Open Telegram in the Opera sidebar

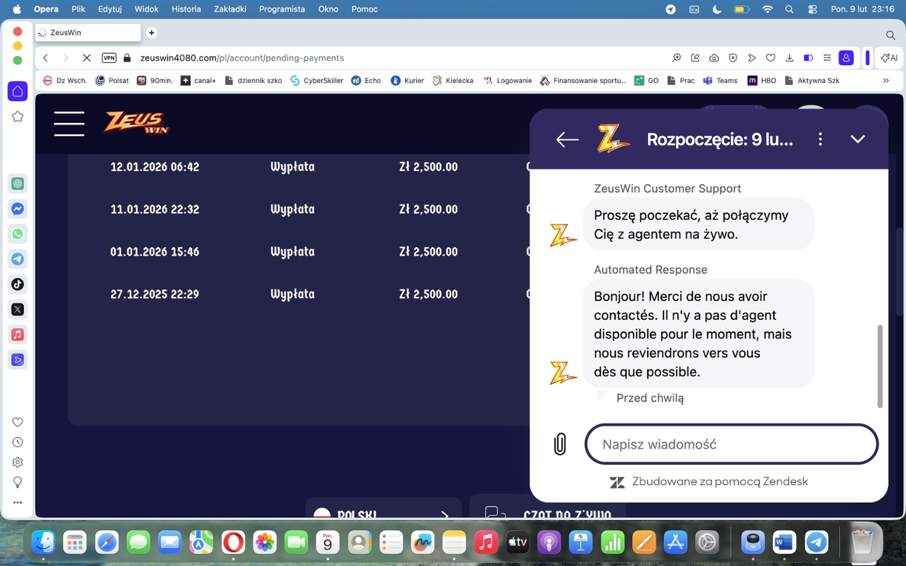18,259
